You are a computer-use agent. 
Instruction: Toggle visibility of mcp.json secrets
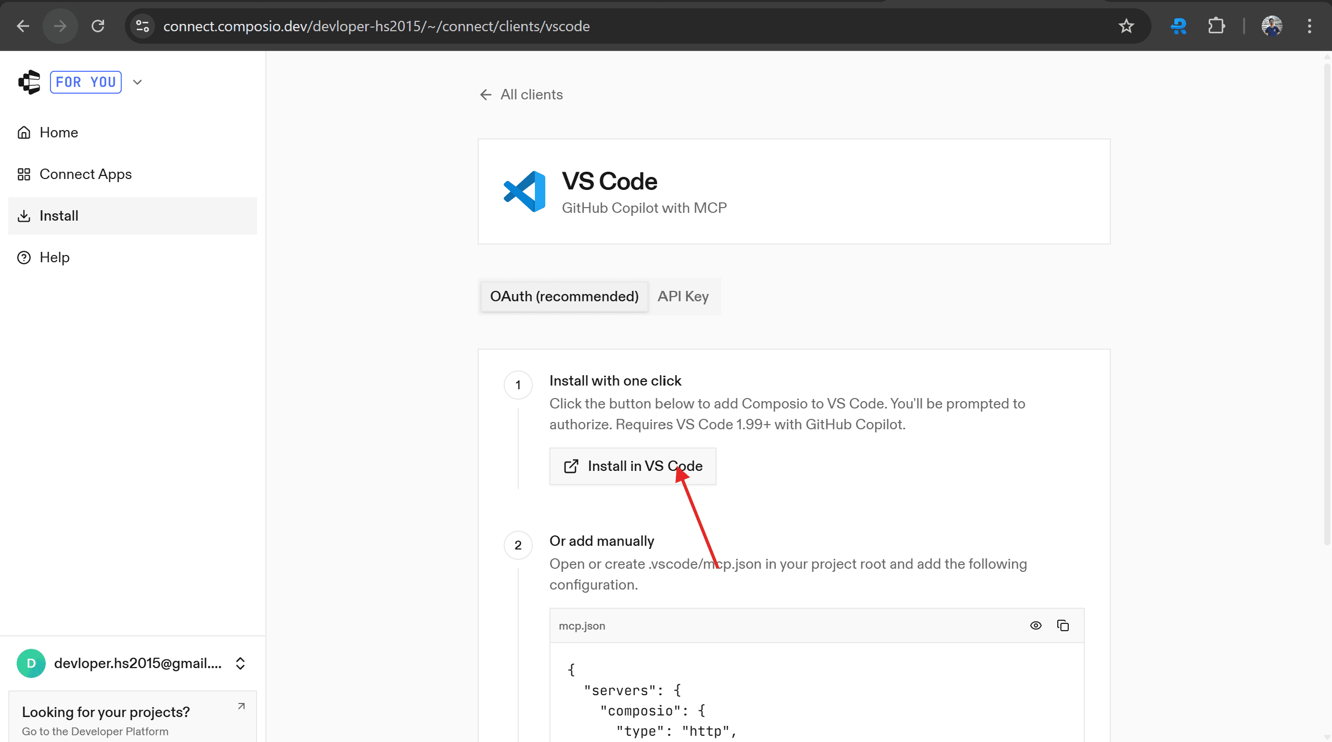1035,625
